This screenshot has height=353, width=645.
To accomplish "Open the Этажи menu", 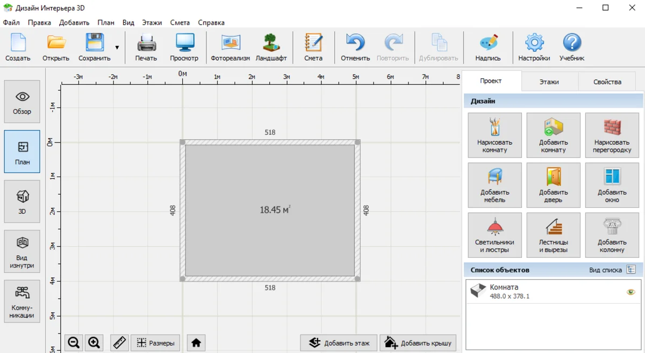I will point(152,23).
